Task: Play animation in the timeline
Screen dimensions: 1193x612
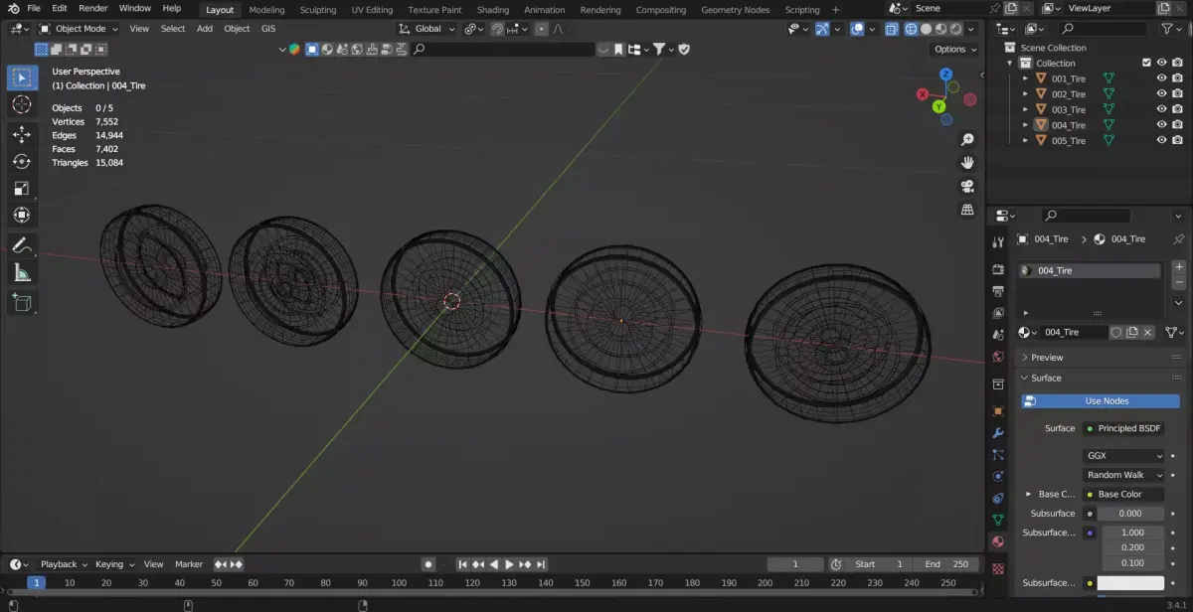Action: (x=509, y=564)
